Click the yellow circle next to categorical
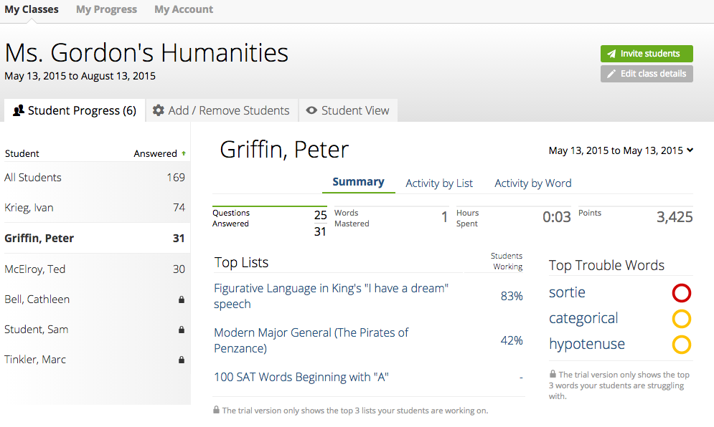The image size is (714, 427). click(x=681, y=319)
